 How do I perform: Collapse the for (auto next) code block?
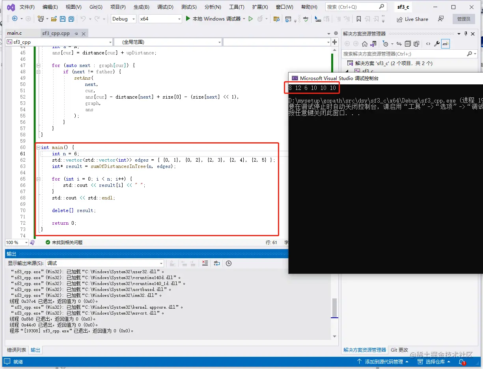[x=38, y=65]
